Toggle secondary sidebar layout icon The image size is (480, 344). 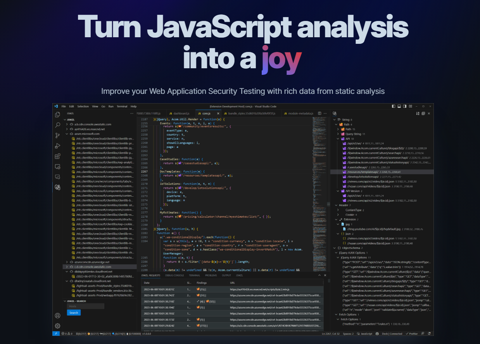tap(405, 106)
